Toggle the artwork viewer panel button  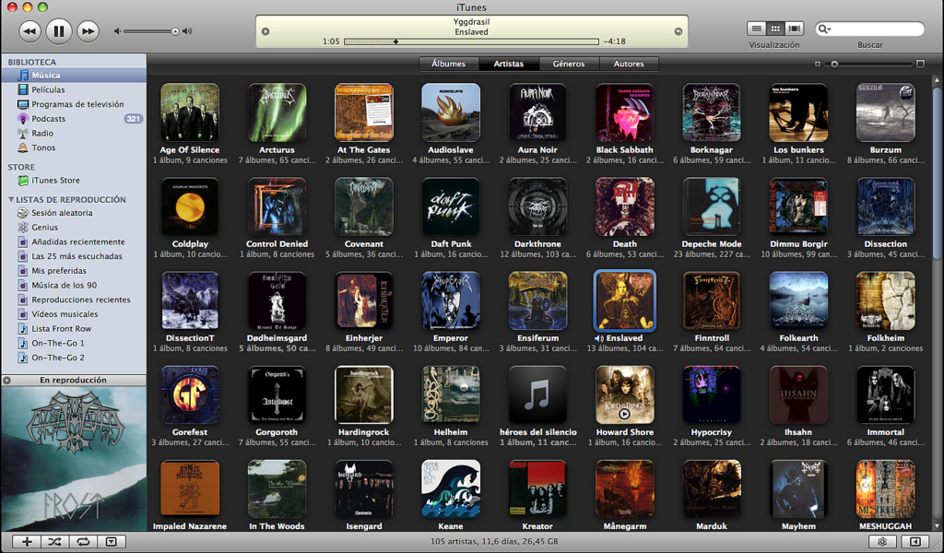112,542
